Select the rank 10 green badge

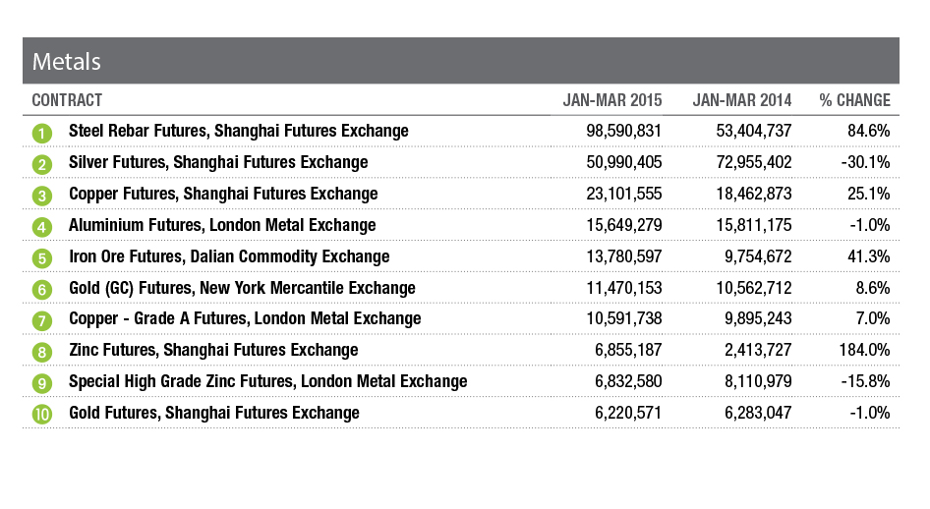coord(41,415)
